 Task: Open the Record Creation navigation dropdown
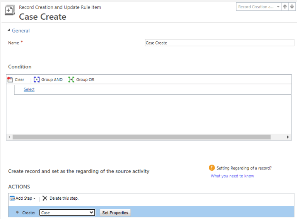point(278,7)
